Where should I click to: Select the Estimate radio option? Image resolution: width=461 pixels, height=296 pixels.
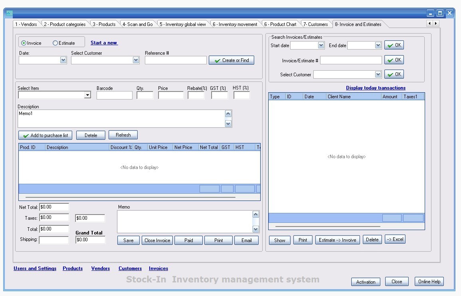[x=55, y=43]
